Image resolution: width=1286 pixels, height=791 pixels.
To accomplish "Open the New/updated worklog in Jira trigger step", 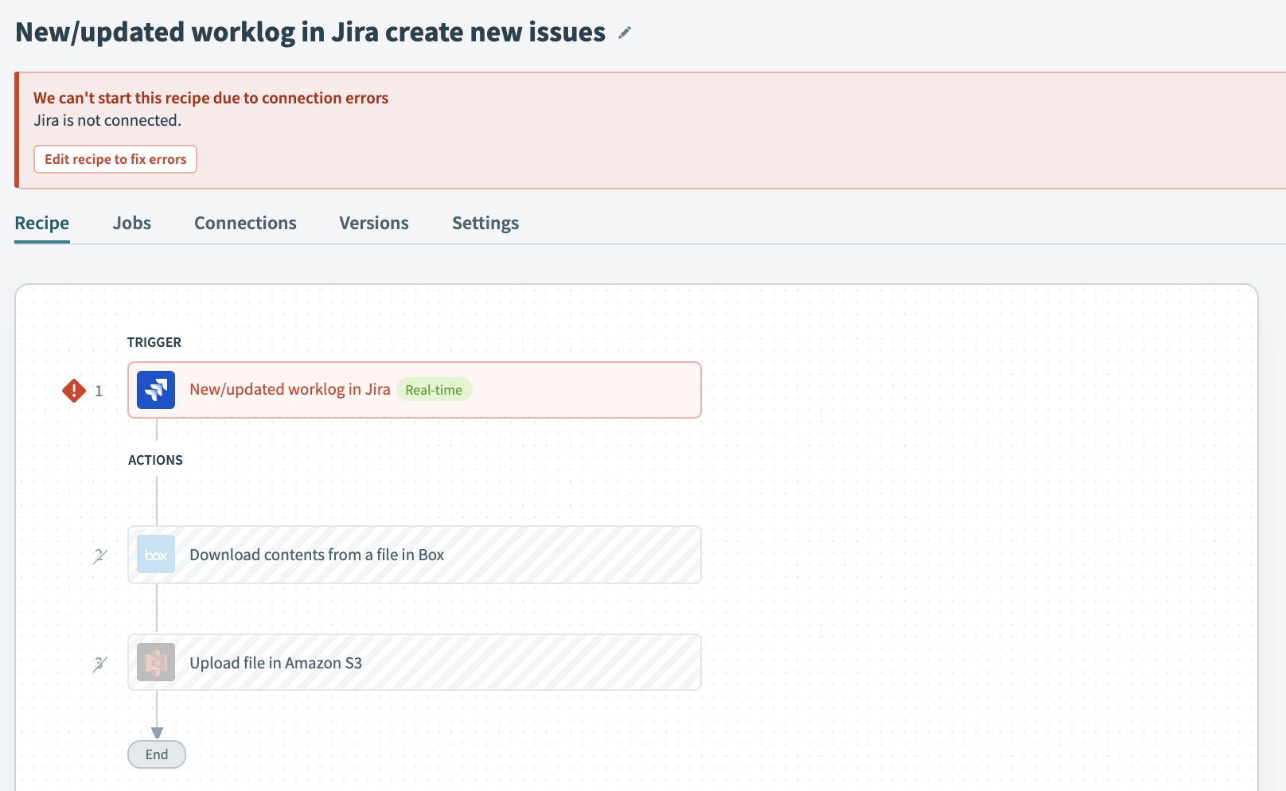I will pos(414,390).
